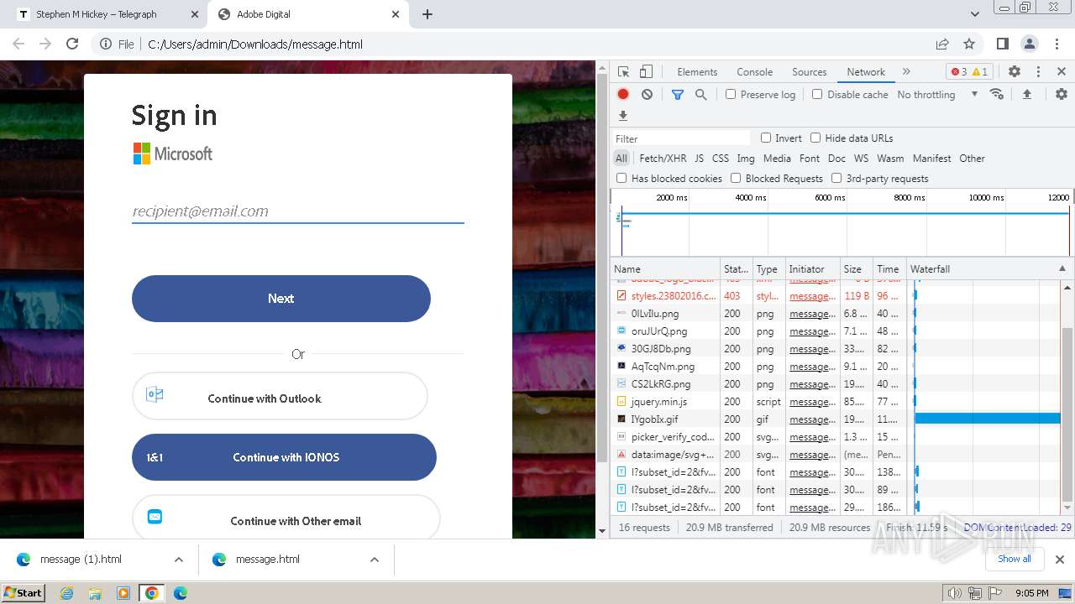This screenshot has width=1075, height=604.
Task: Focus the recipient email field
Action: coord(298,211)
